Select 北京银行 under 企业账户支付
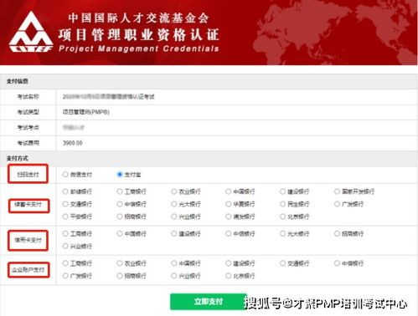The width and height of the screenshot is (418, 316). [x=228, y=276]
